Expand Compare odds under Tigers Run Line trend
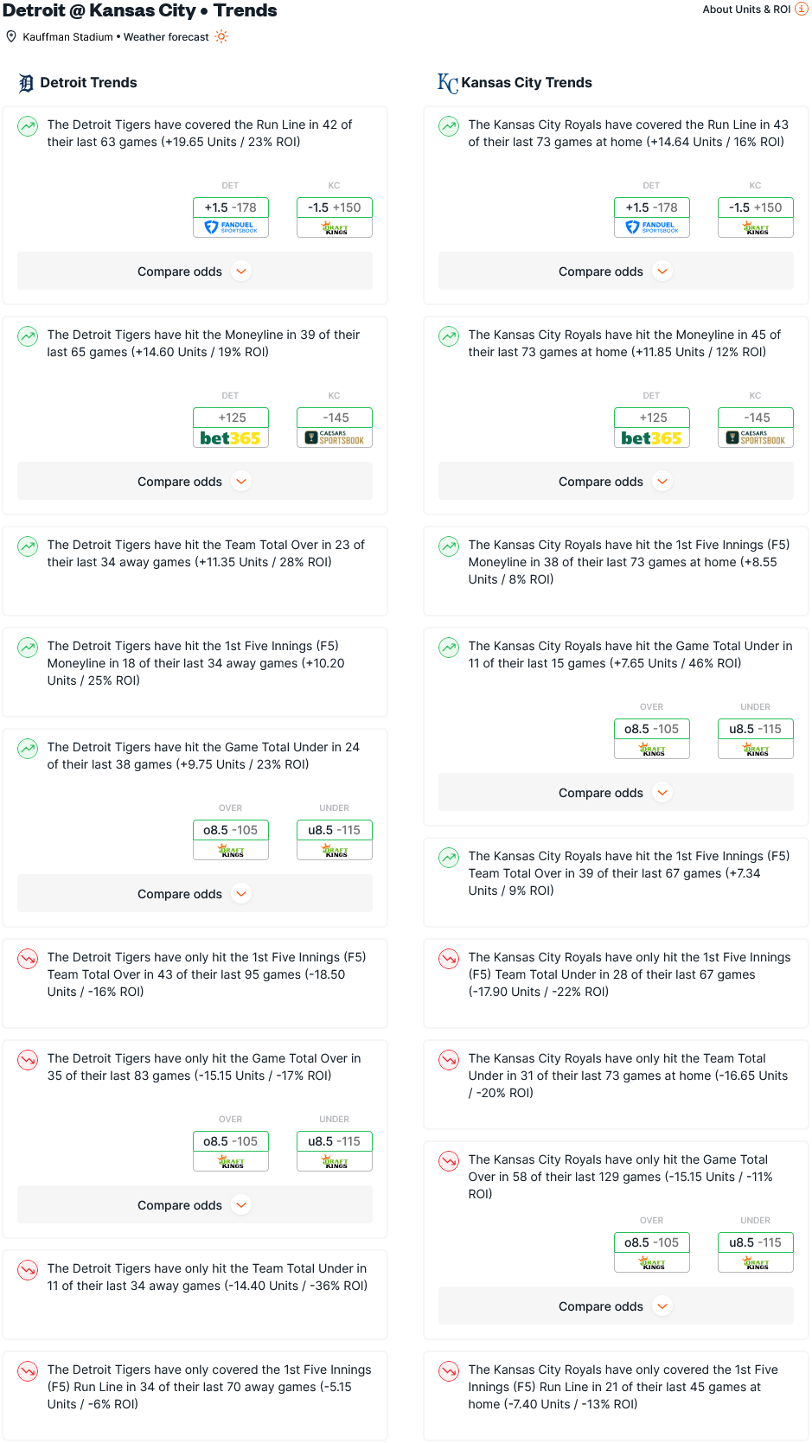The height and width of the screenshot is (1443, 812). 195,271
